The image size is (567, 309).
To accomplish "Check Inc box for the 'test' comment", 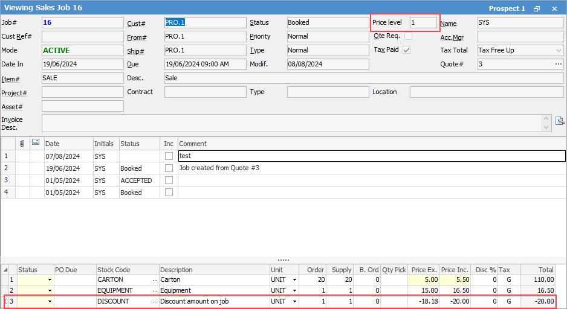I will (x=169, y=156).
